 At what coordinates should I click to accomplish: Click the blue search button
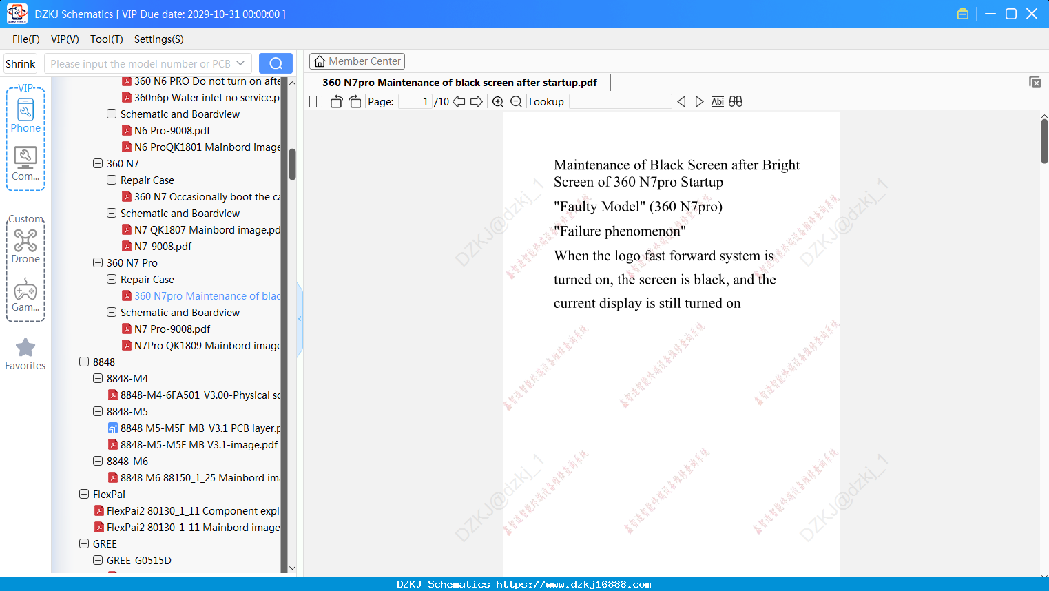pos(276,63)
